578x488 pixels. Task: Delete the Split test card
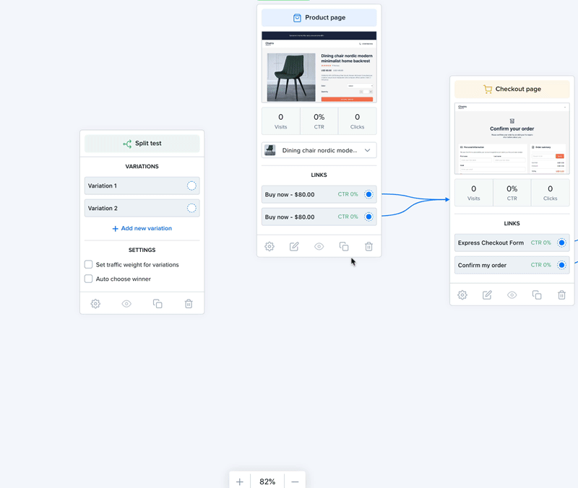pos(189,303)
